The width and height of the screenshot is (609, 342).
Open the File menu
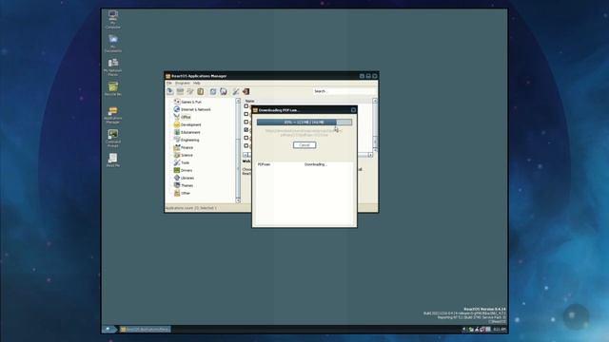[169, 83]
